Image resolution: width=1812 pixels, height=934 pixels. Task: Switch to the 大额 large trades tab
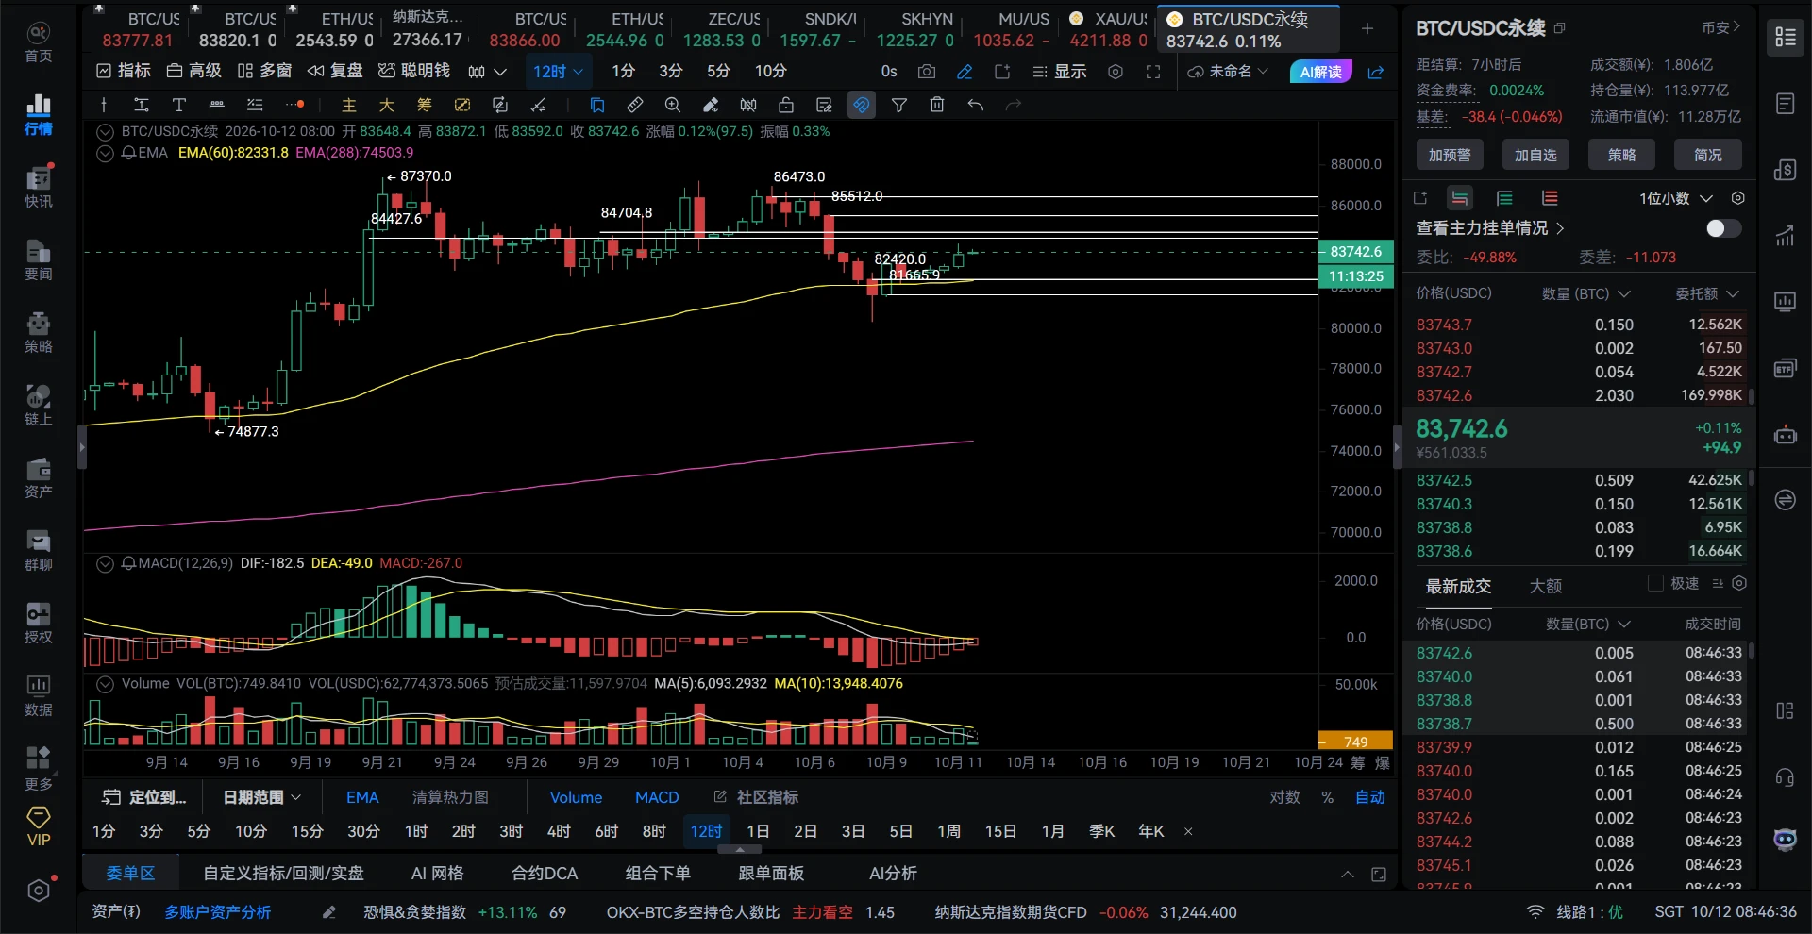click(x=1545, y=586)
